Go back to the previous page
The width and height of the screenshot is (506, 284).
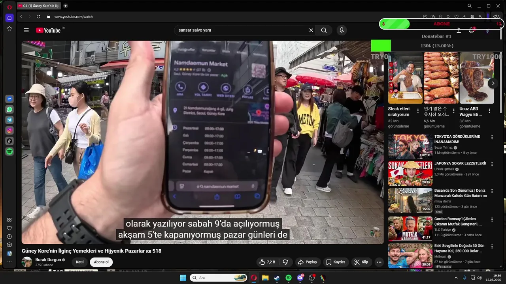pos(21,17)
